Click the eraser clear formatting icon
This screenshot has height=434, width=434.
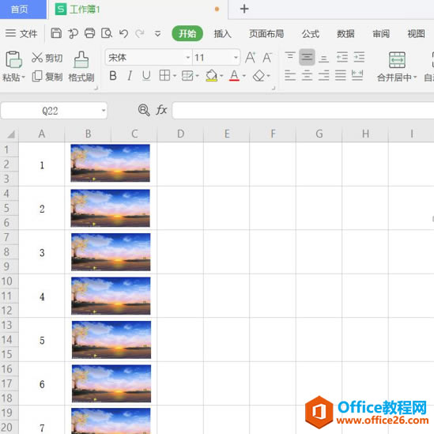pyautogui.click(x=259, y=76)
